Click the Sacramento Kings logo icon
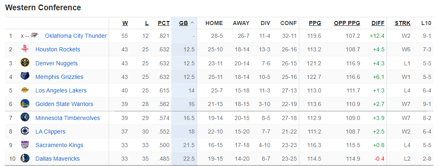 [x=25, y=145]
